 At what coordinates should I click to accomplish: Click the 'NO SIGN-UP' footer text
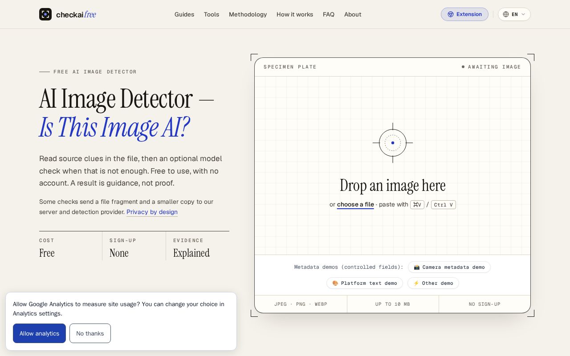(484, 304)
